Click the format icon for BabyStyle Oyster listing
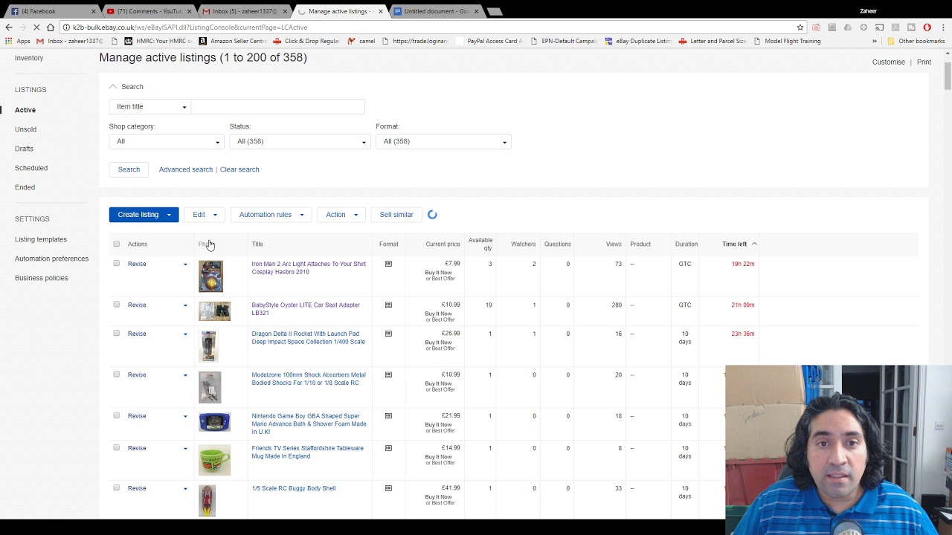952x535 pixels. (388, 305)
